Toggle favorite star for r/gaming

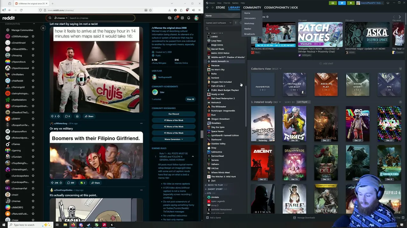click(33, 150)
